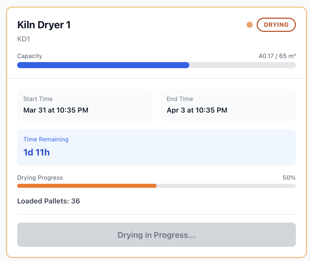
Task: Click the Time Remaining label
Action: (x=46, y=139)
